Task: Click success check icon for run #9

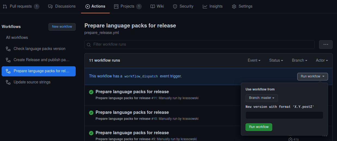Action: coord(91,133)
